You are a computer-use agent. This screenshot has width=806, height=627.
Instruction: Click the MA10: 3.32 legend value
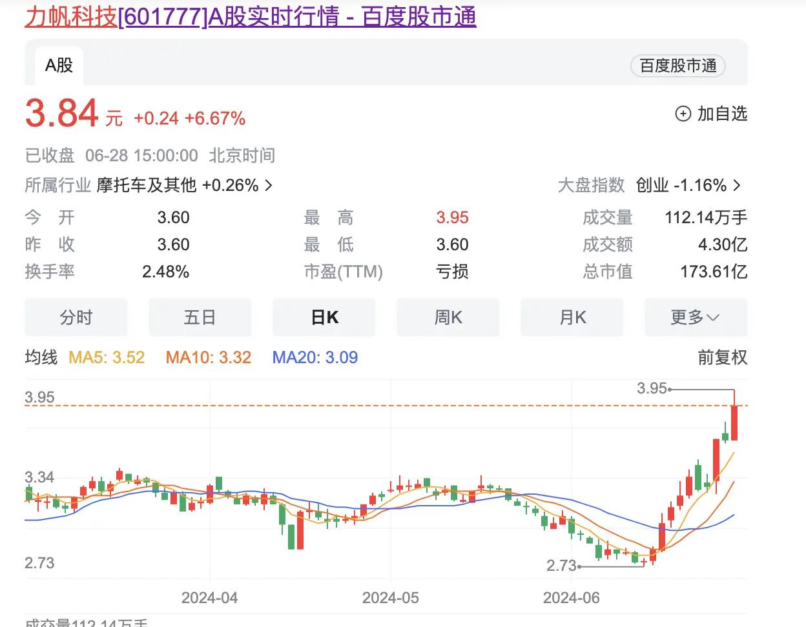tap(209, 357)
